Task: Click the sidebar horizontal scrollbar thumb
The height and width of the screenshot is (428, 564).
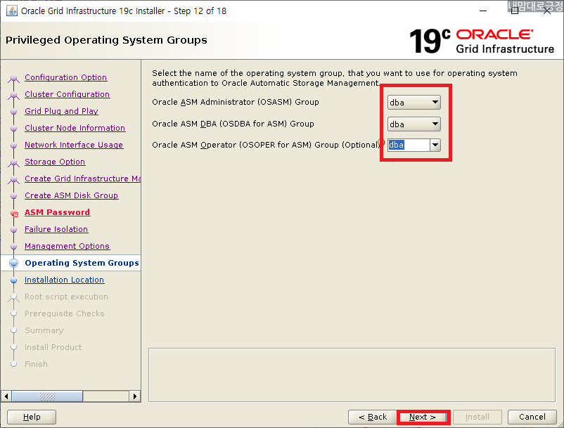Action: pyautogui.click(x=47, y=396)
